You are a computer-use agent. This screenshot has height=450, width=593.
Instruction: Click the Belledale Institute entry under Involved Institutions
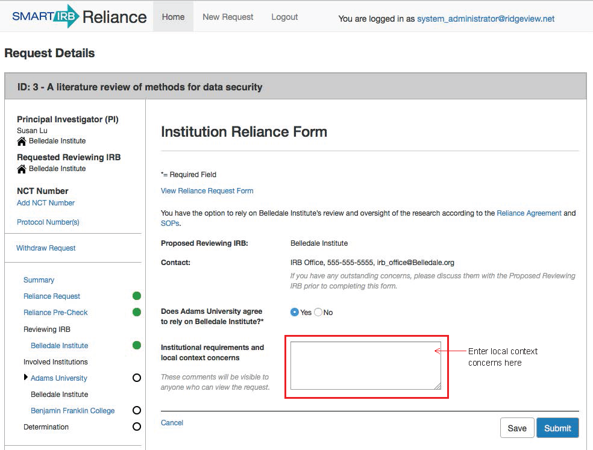coord(60,394)
